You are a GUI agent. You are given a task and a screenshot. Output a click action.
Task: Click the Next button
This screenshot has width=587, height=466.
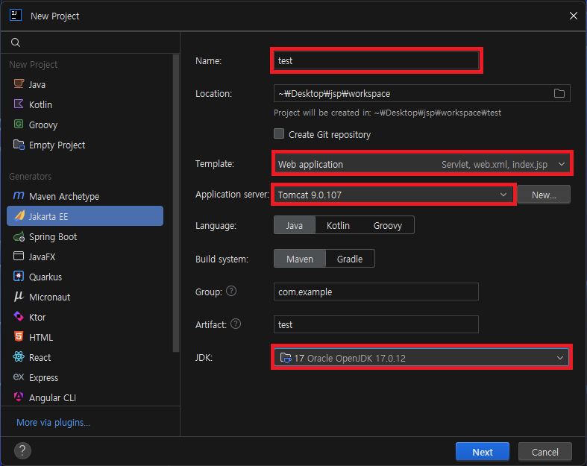[x=482, y=452]
